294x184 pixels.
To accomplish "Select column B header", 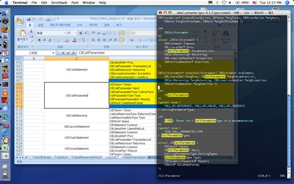I will click(x=34, y=58).
